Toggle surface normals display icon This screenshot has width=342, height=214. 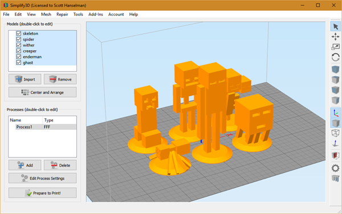tap(336, 143)
